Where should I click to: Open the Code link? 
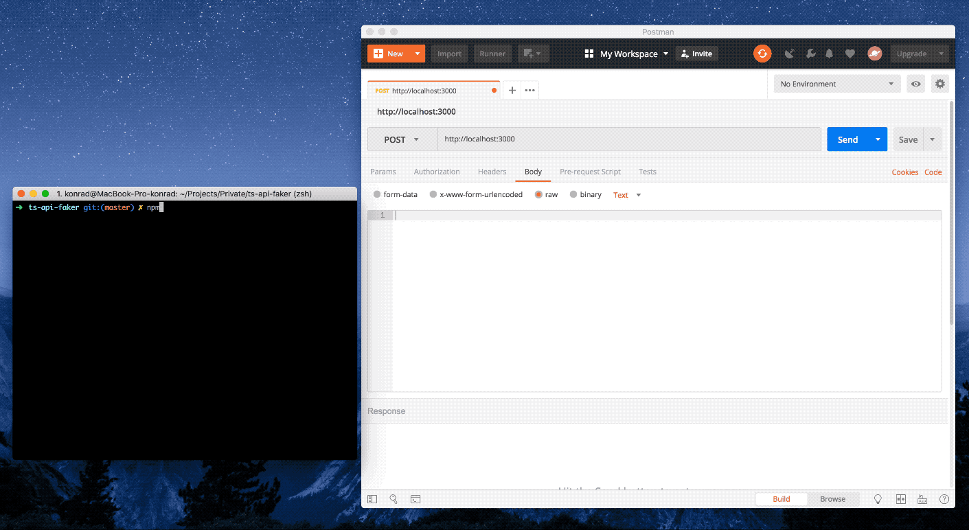coord(933,172)
